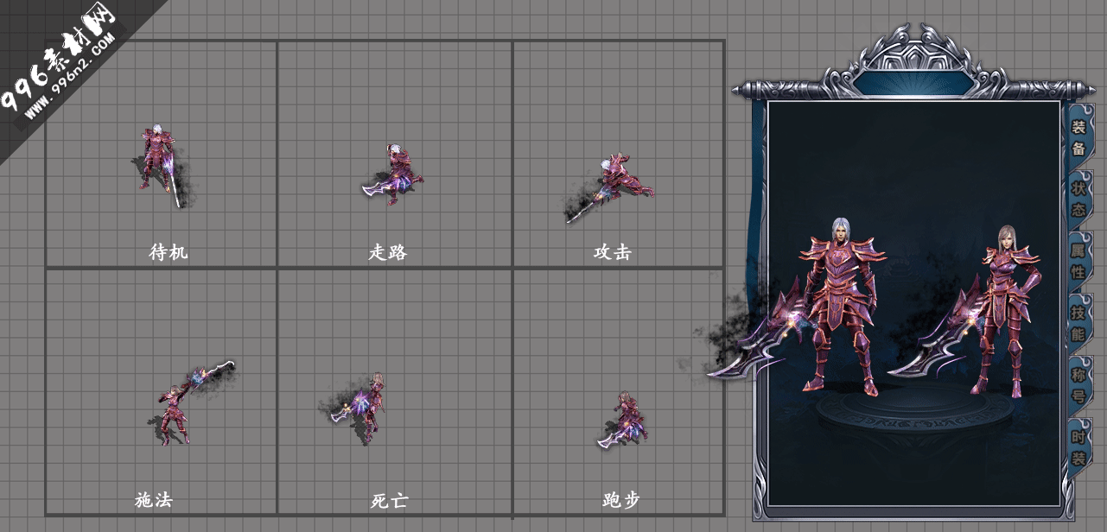The image size is (1107, 532).
Task: Click the 走路 walking character sprite
Action: (393, 174)
